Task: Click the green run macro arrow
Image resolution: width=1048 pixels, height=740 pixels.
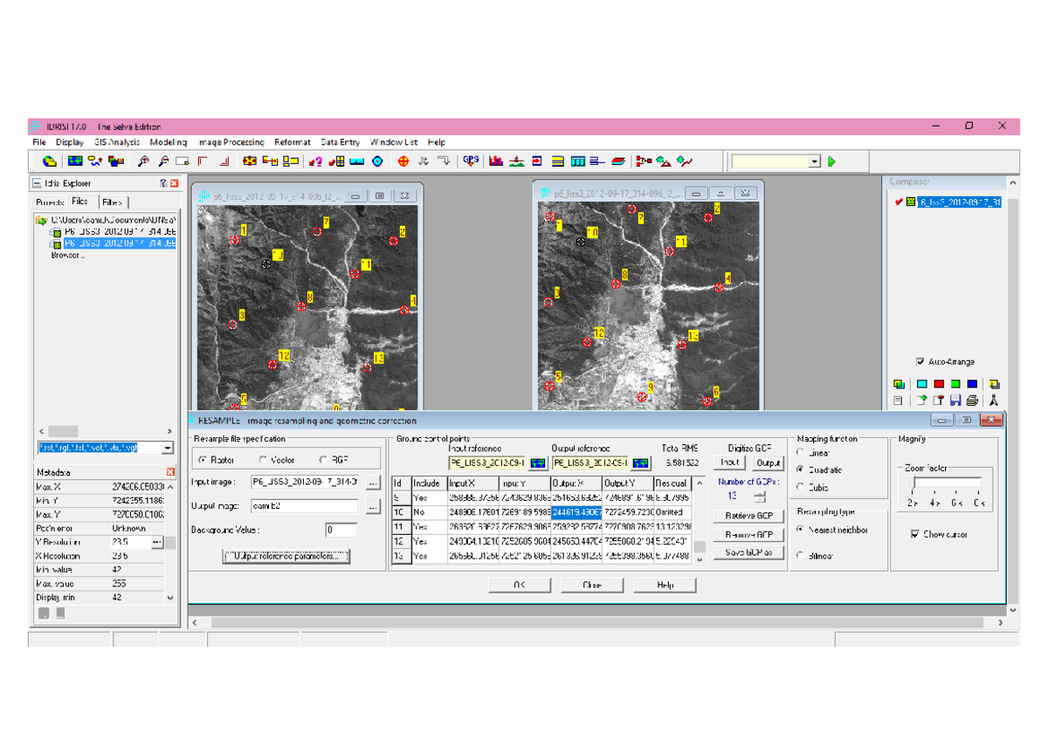Action: tap(831, 161)
